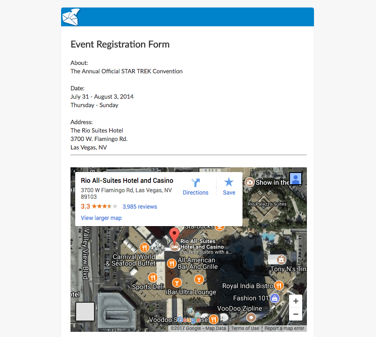
Task: Click the origami bird logo in header
Action: (x=70, y=17)
